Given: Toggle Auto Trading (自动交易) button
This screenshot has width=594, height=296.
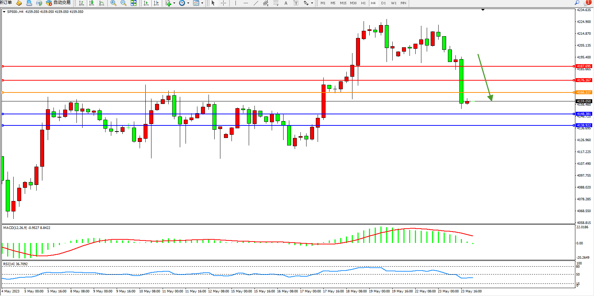Looking at the screenshot, I should [x=58, y=3].
